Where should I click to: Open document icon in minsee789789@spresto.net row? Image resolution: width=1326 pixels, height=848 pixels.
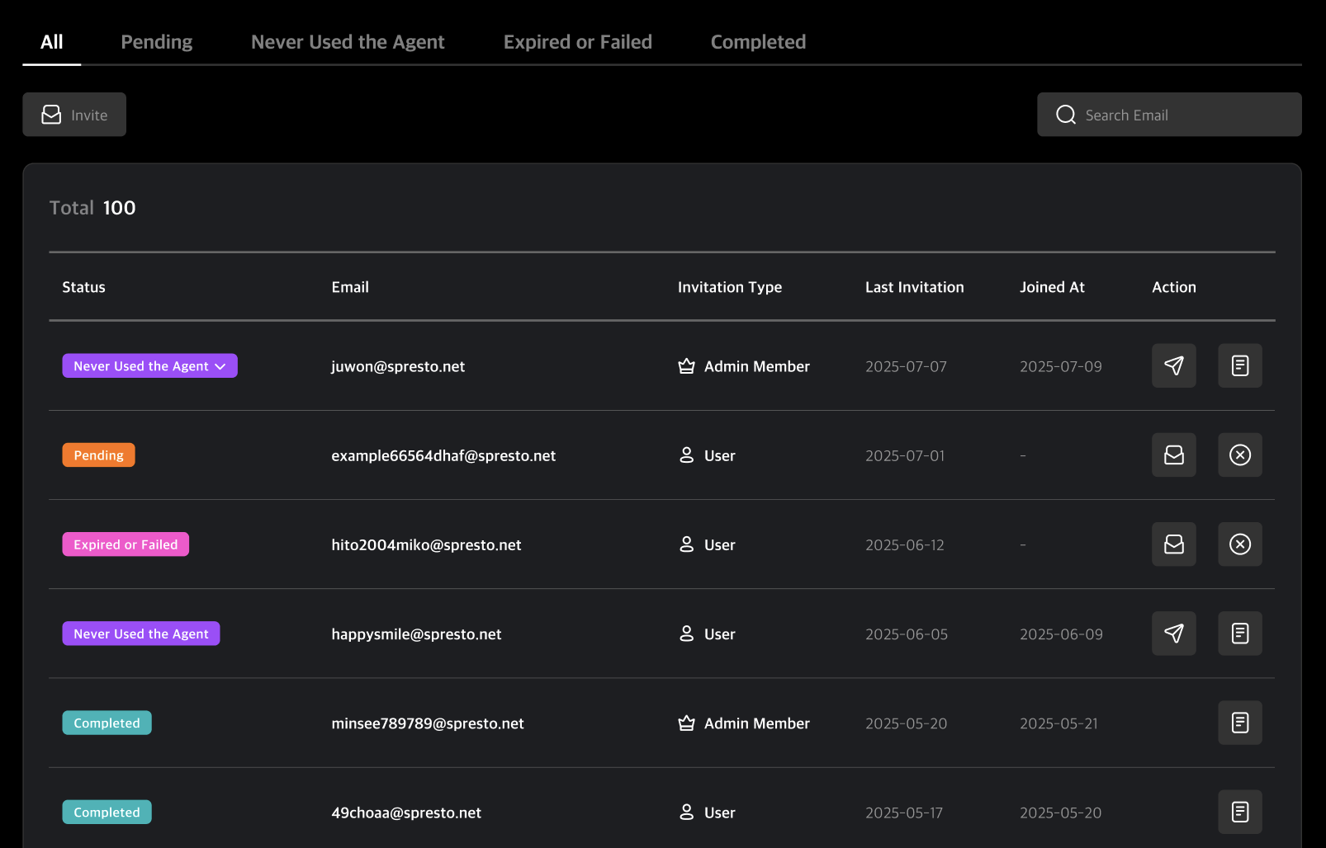click(x=1239, y=723)
